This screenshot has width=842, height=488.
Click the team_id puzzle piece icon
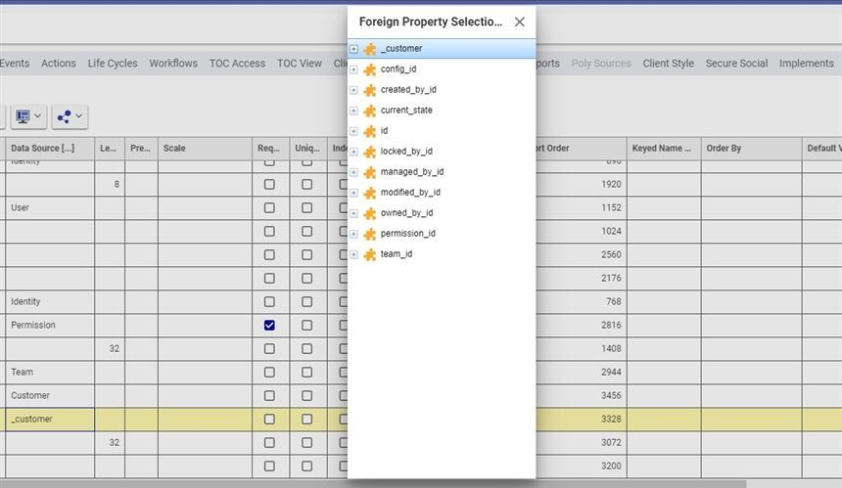pyautogui.click(x=369, y=254)
